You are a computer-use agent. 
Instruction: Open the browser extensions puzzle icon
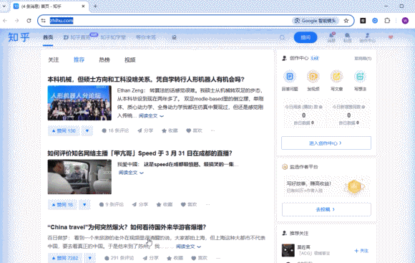[387, 21]
